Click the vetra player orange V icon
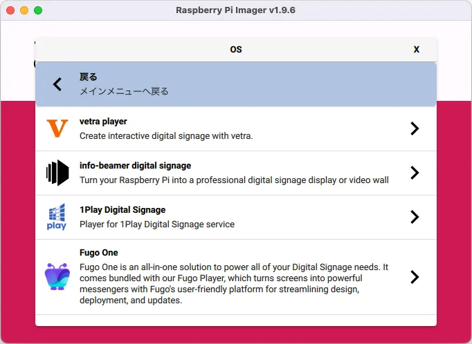The height and width of the screenshot is (344, 472). point(57,128)
